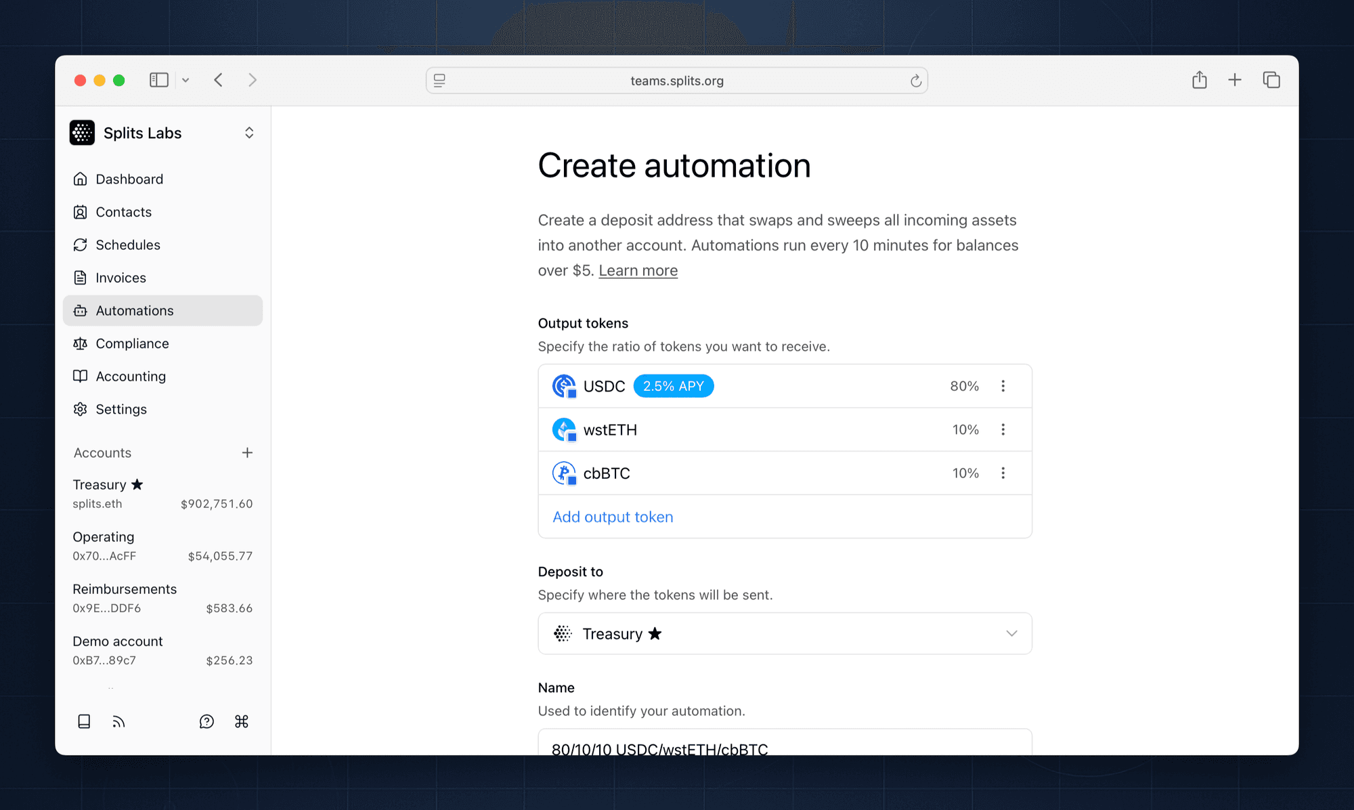
Task: Click the RSS feed icon
Action: (x=119, y=721)
